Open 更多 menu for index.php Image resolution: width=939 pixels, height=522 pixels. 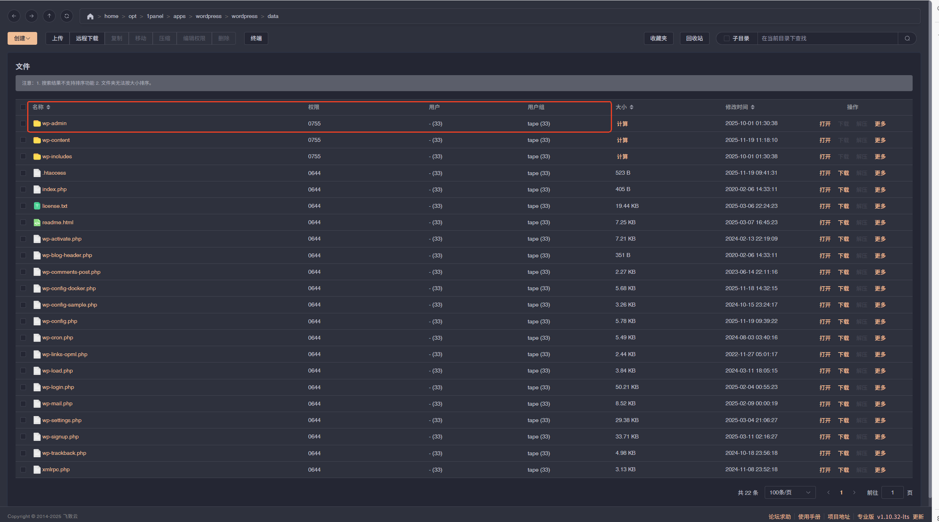coord(880,190)
